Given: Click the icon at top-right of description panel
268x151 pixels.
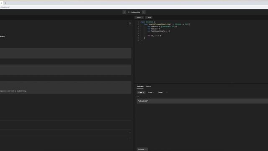Looking at the screenshot, I should point(130,23).
